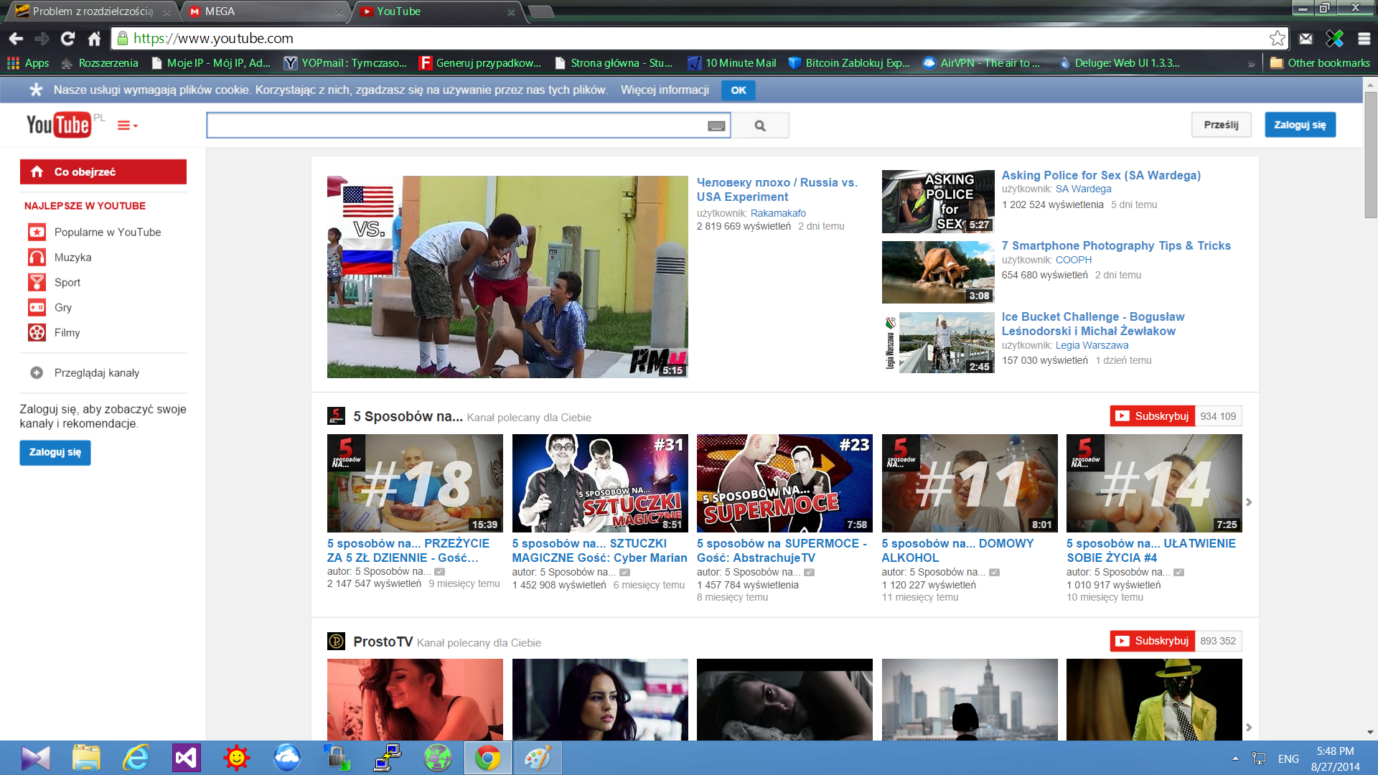The width and height of the screenshot is (1378, 775).
Task: Click the browser back arrow
Action: [16, 39]
